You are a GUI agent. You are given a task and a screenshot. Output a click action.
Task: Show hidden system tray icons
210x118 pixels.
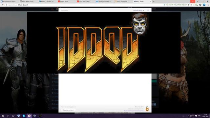coord(188,116)
